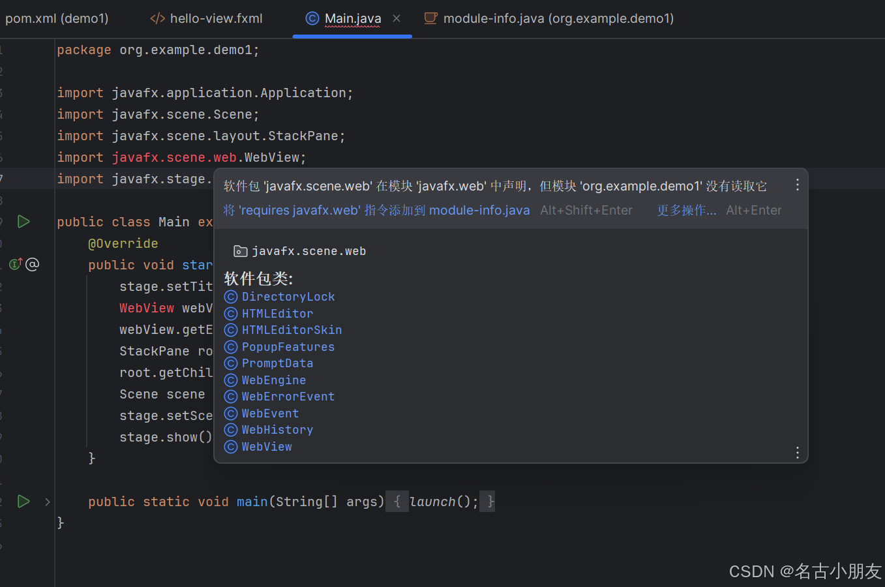Open the DirectoryLock class link

tap(288, 297)
